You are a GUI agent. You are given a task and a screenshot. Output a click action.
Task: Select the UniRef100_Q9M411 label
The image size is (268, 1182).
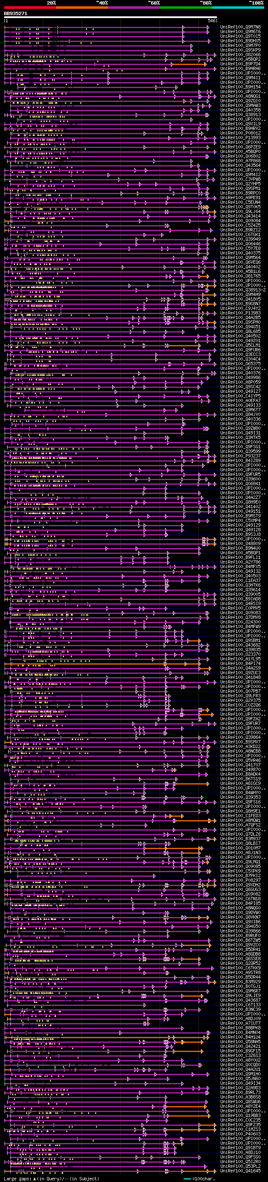tap(240, 78)
